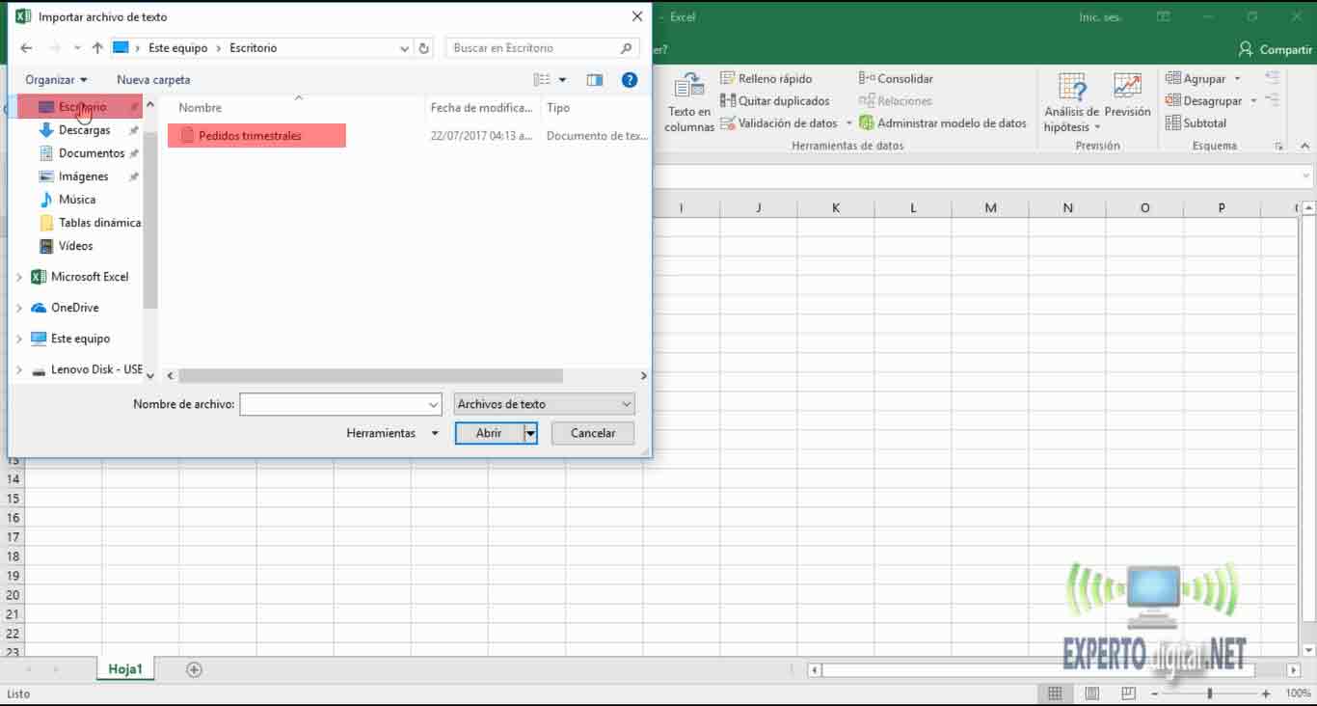Click the Abrir button
This screenshot has height=706, width=1317.
pyautogui.click(x=487, y=433)
